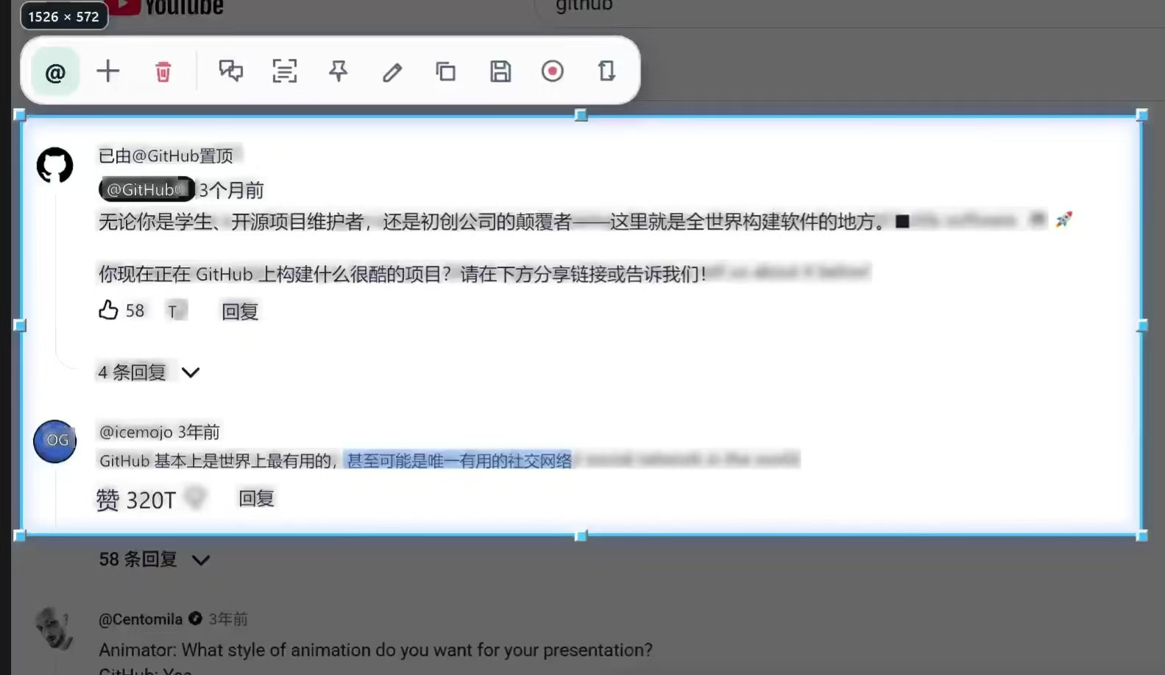Open @Centomila user profile link
The width and height of the screenshot is (1165, 675).
point(141,619)
